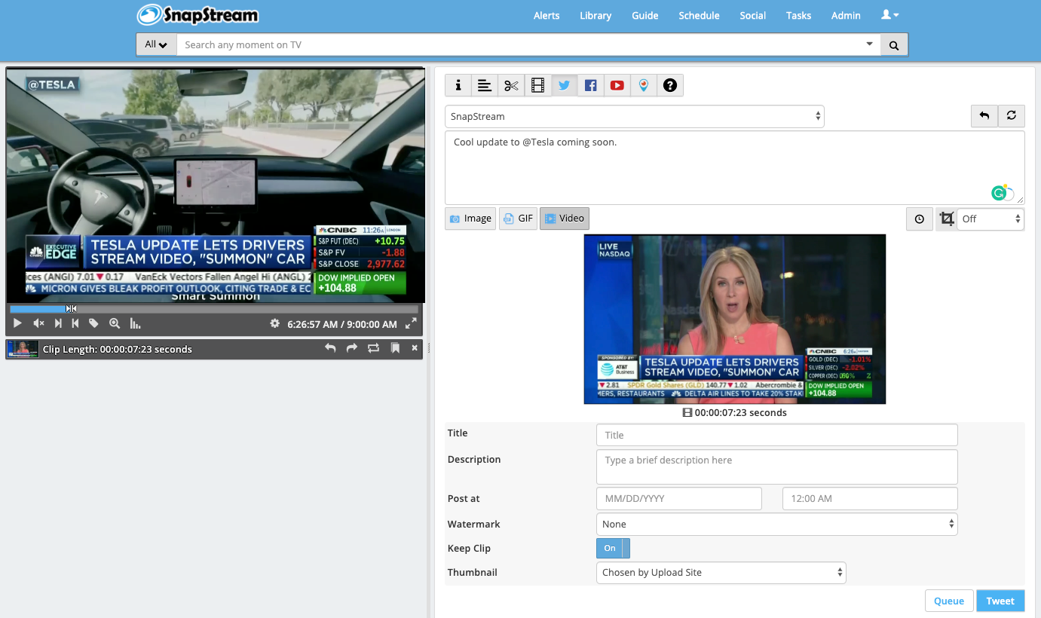The width and height of the screenshot is (1041, 618).
Task: Click the video playback progress bar
Action: pos(226,308)
